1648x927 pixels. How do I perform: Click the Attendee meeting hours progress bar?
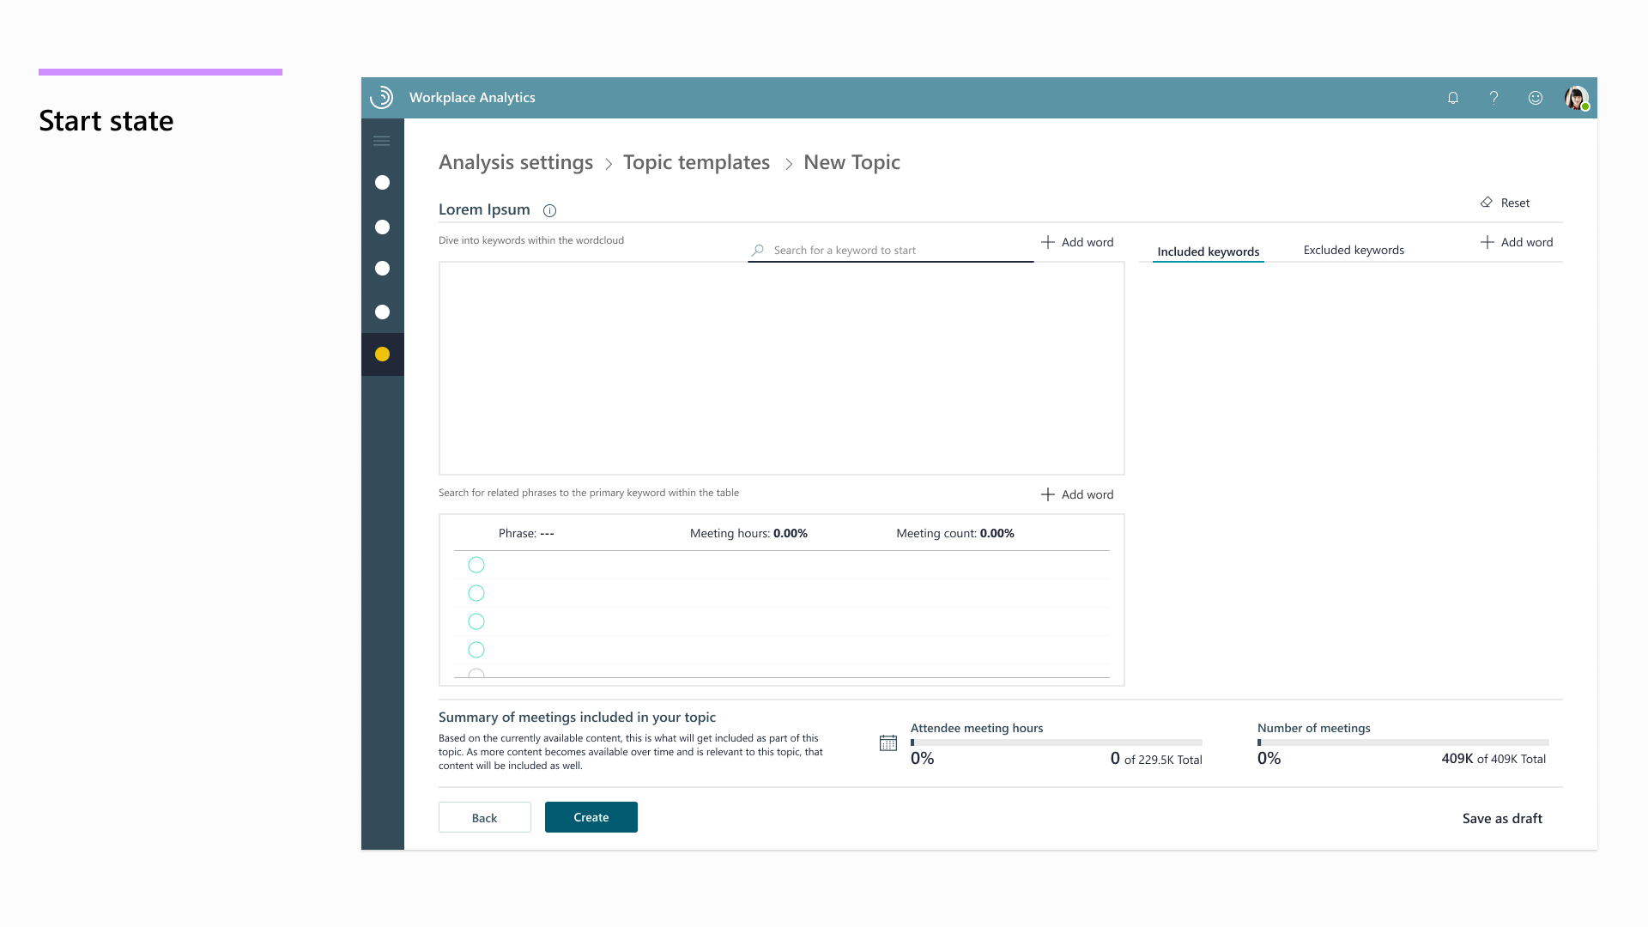(x=1056, y=742)
